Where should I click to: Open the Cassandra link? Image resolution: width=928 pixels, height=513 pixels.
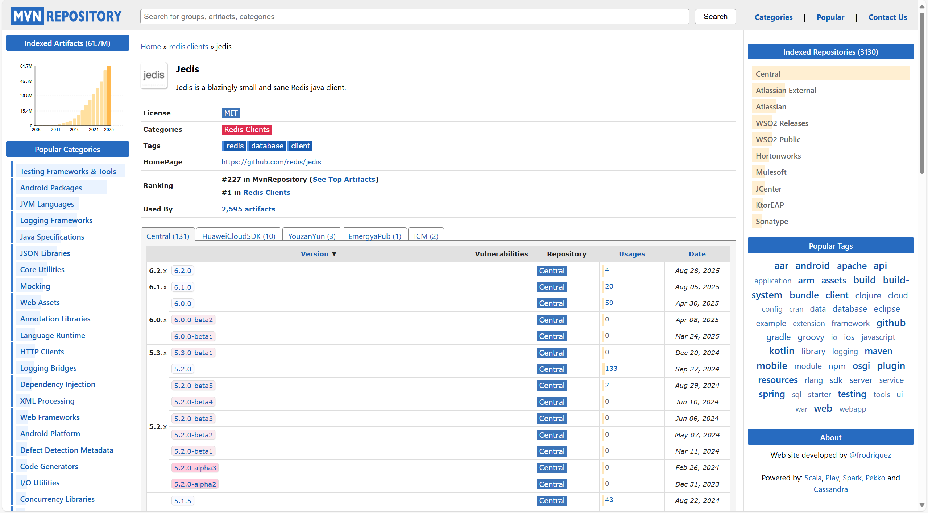[x=830, y=489]
